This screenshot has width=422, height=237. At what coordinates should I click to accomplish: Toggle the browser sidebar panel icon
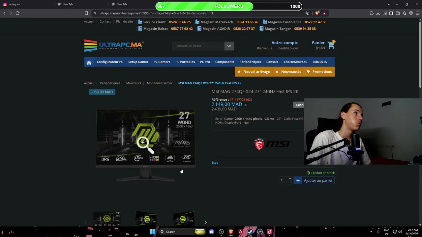click(x=391, y=13)
